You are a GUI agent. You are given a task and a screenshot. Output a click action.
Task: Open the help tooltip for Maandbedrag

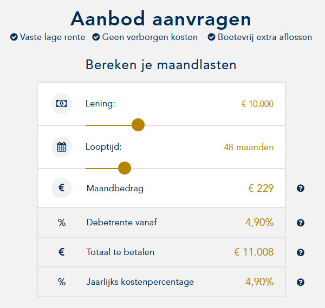pyautogui.click(x=301, y=189)
